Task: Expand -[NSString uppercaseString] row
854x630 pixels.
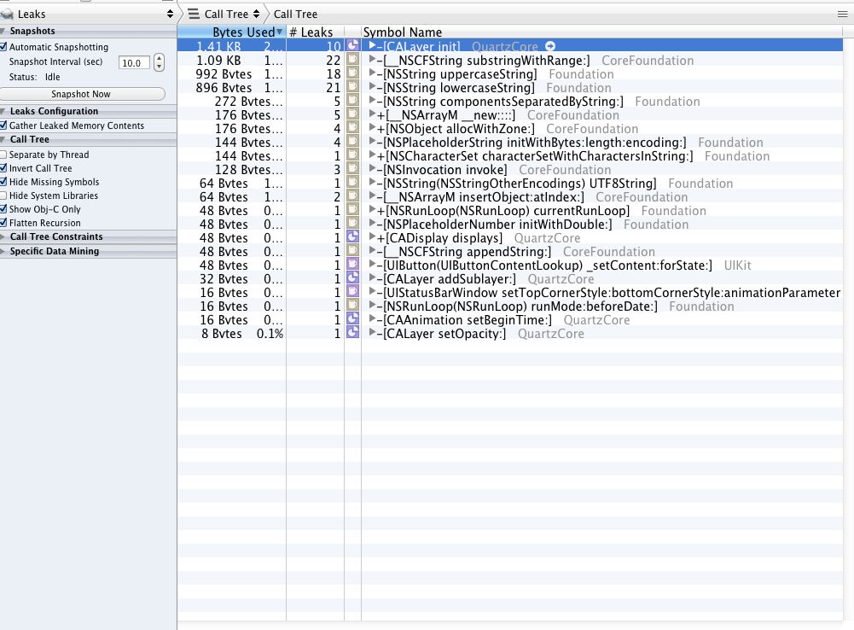Action: 373,73
